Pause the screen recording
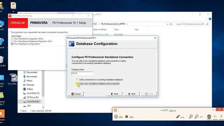The height and width of the screenshot is (126, 224). coord(116,117)
